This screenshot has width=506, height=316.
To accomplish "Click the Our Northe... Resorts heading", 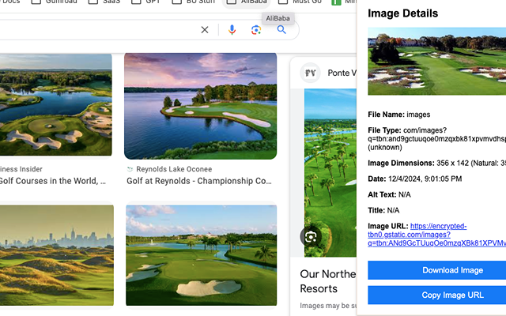I will coord(328,281).
